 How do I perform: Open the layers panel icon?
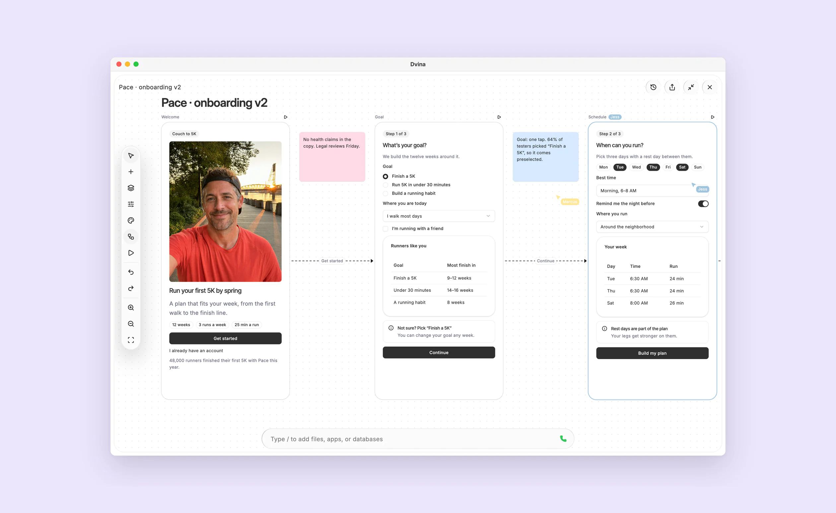[x=131, y=188]
